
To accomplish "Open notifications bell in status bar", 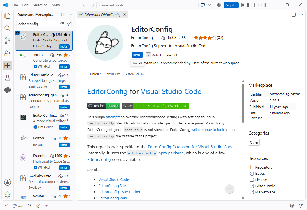I will pos(301,206).
